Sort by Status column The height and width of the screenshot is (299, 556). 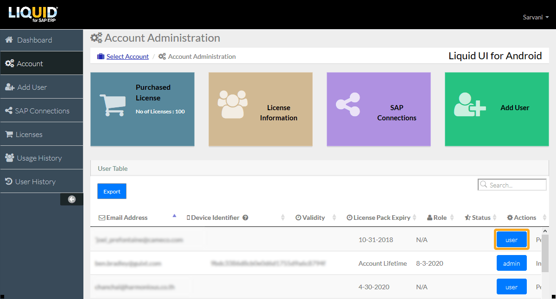pos(480,218)
